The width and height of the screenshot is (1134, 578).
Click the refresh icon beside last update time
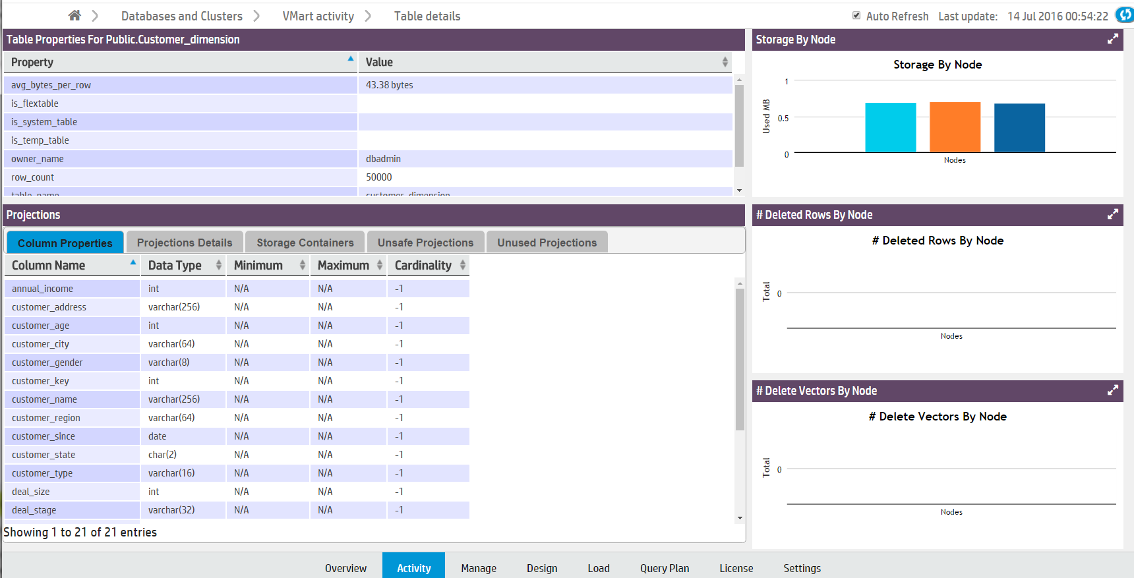coord(1124,15)
